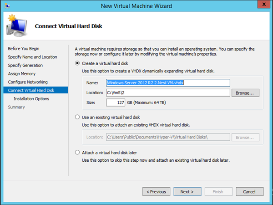This screenshot has width=273, height=205.
Task: Select Connect Virtual Hard Disk step
Action: pos(31,90)
